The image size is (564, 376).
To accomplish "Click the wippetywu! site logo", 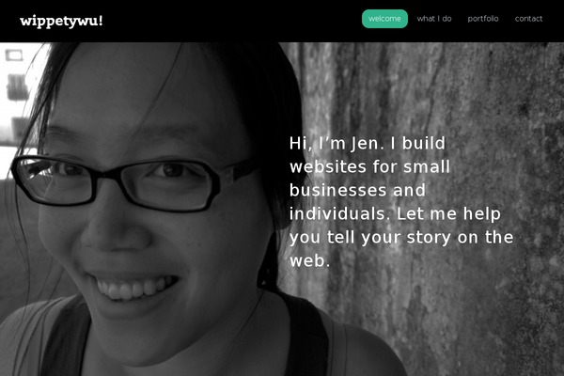I will (61, 21).
